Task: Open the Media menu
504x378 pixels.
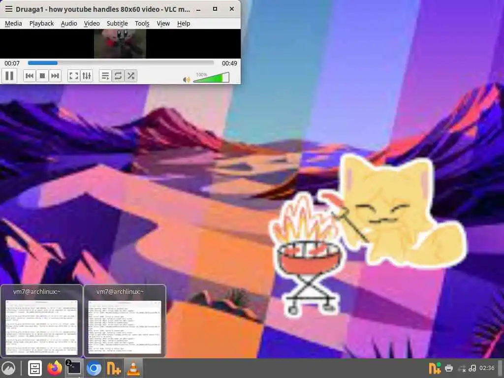Action: [13, 24]
